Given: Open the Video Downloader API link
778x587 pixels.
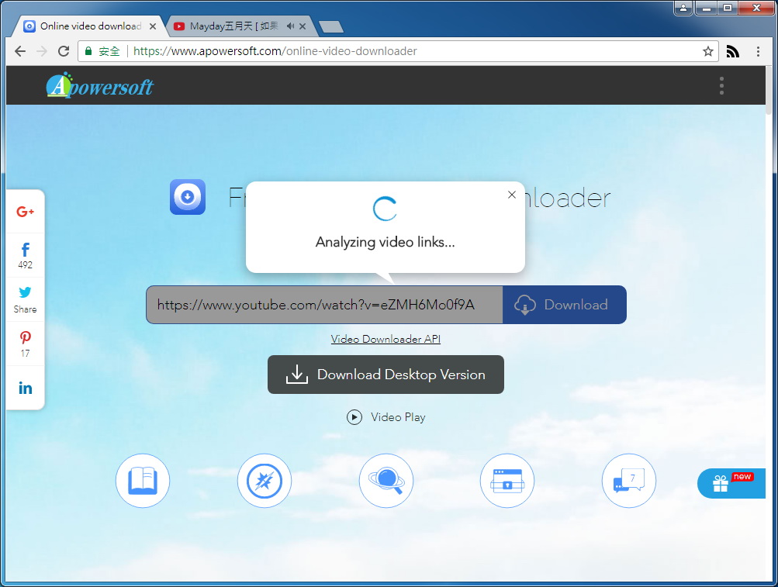Looking at the screenshot, I should click(386, 339).
